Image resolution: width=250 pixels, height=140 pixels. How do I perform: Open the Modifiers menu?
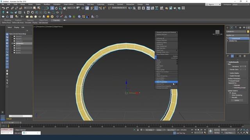coord(47,4)
